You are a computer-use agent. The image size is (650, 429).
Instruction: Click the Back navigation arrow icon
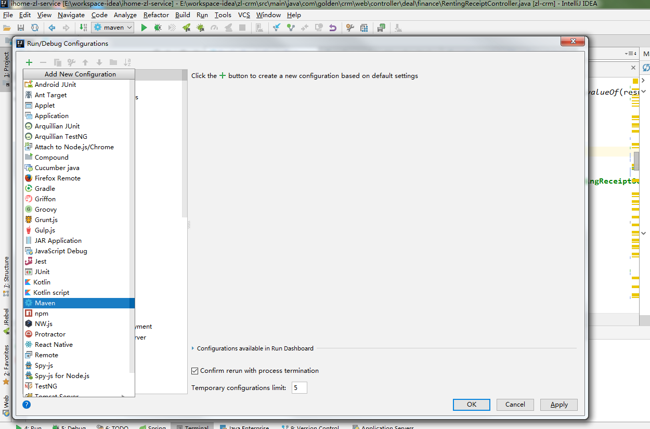point(51,28)
